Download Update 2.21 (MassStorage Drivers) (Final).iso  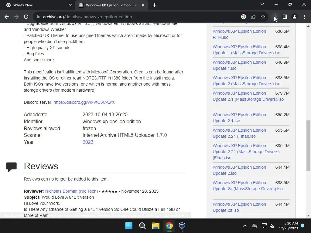[246, 152]
